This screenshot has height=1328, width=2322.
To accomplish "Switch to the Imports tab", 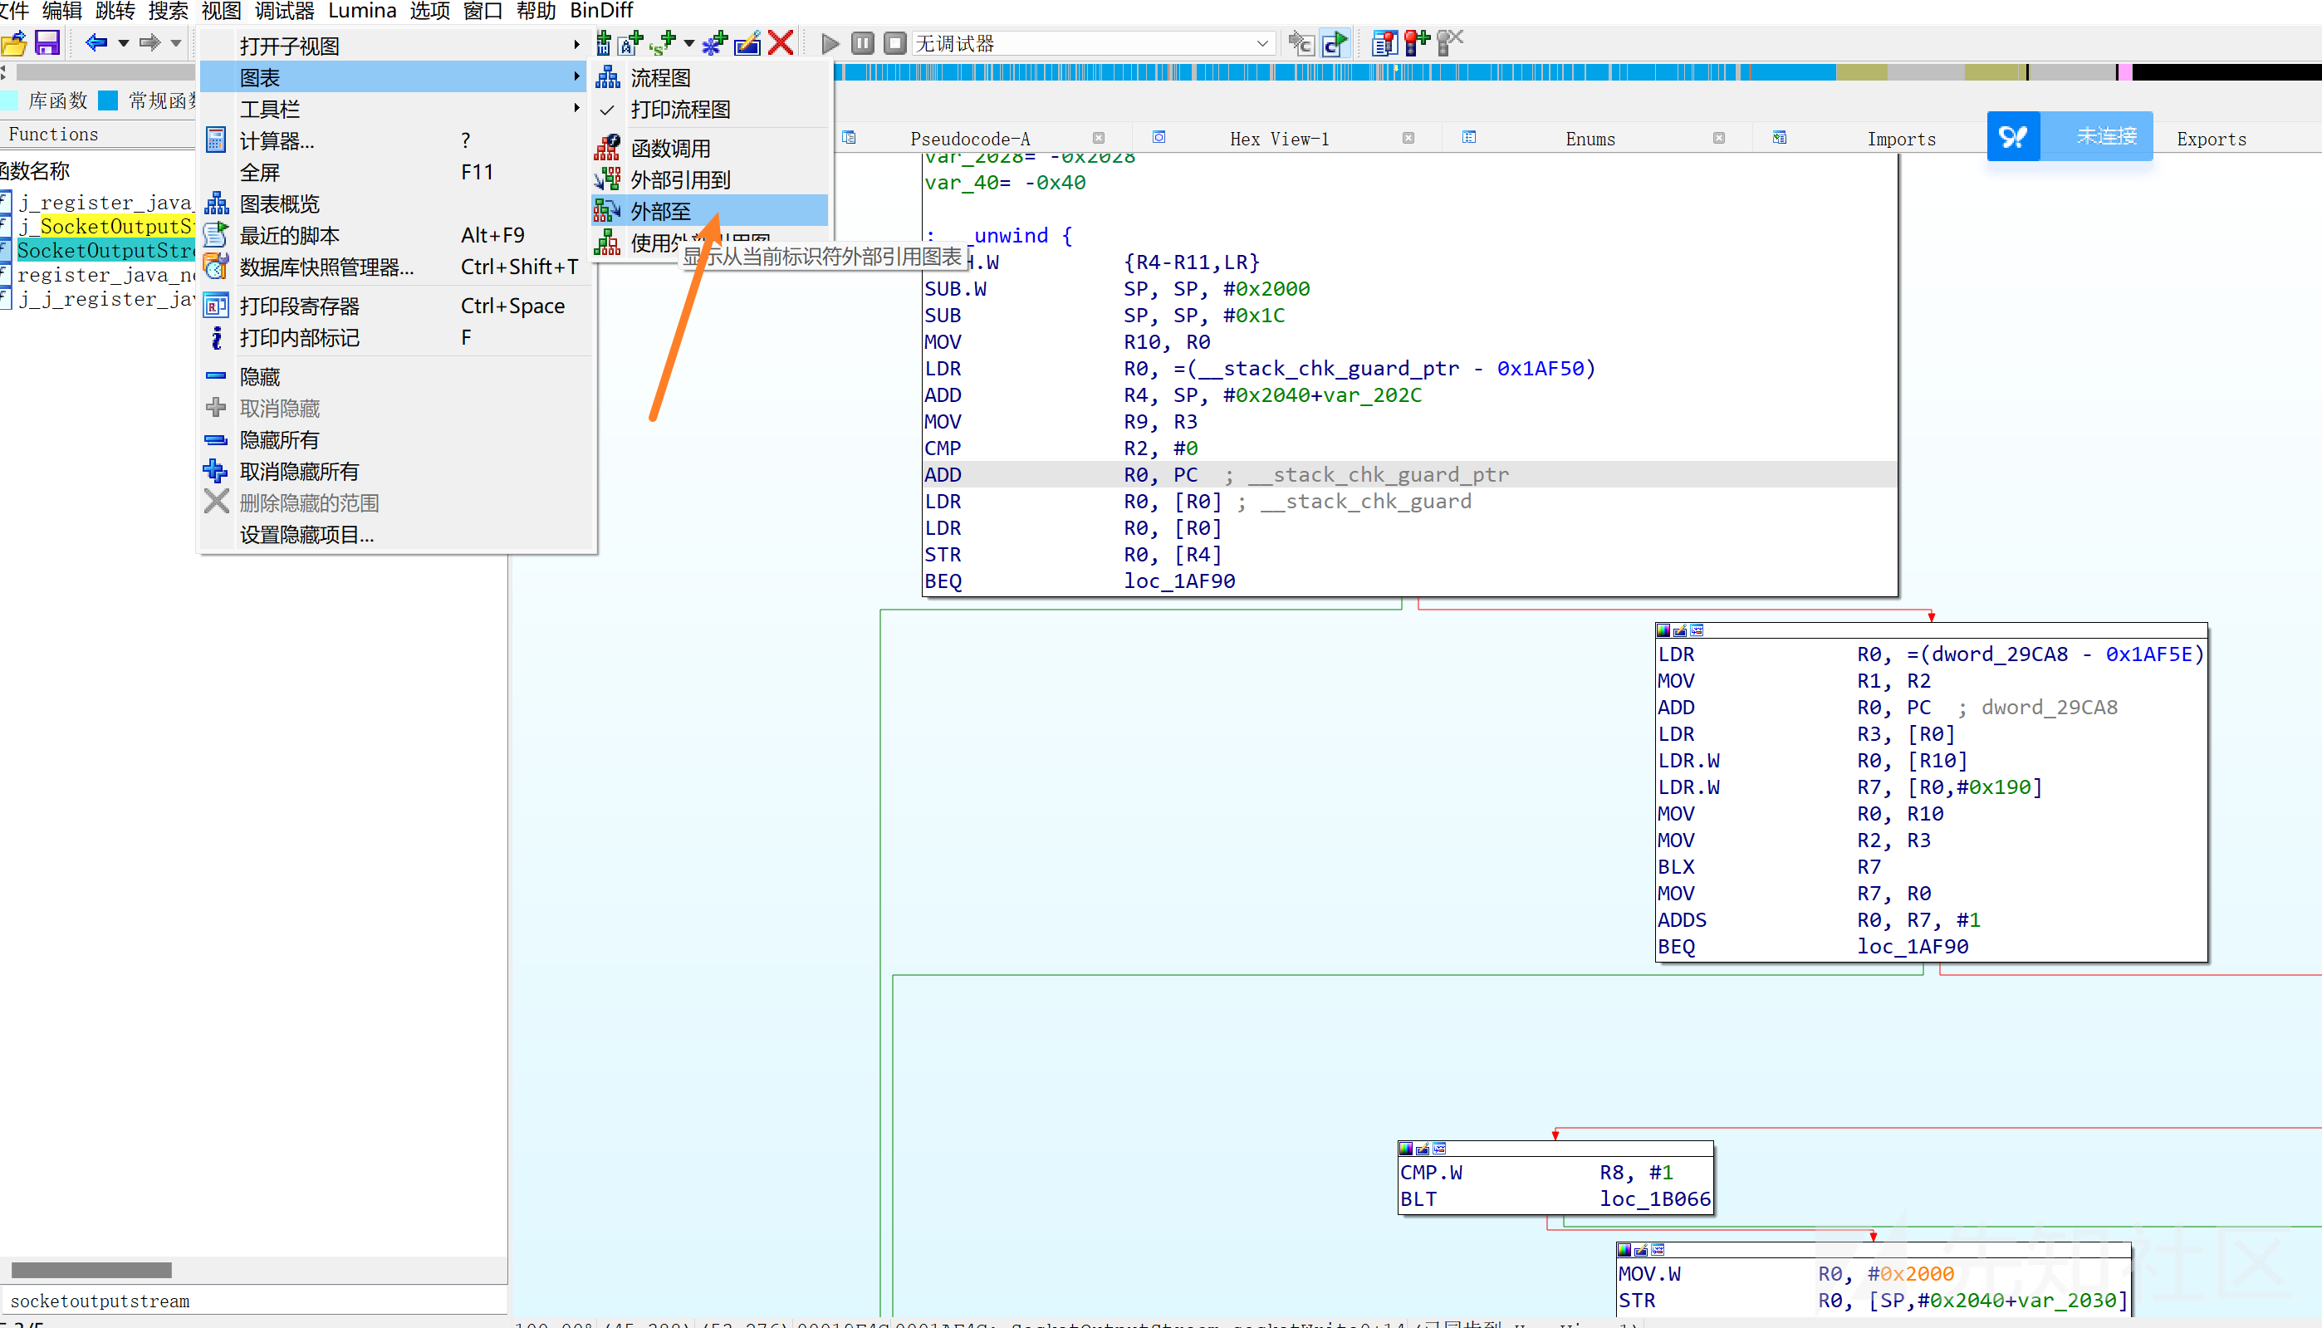I will click(x=1901, y=139).
